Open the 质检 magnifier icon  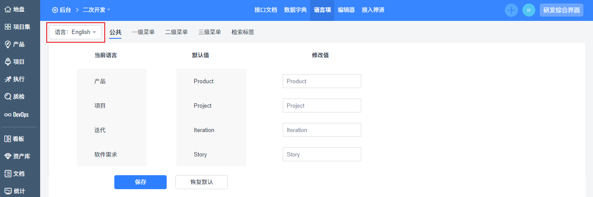pyautogui.click(x=7, y=97)
